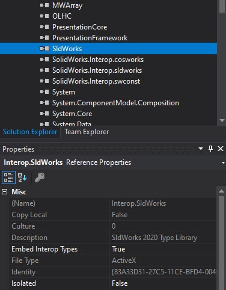Pin the Properties panel
Screen dimensions: 226x290
coord(210,149)
